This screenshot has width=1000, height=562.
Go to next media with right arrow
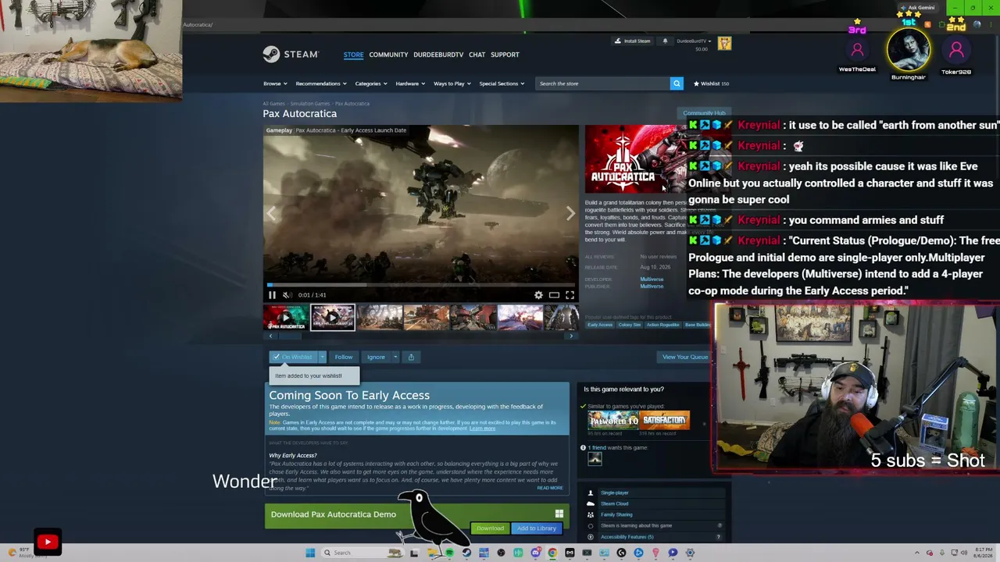570,213
